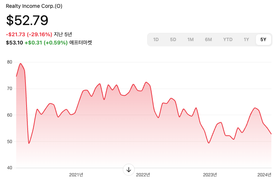This screenshot has width=274, height=182.
Task: Choose the 1M period tab
Action: pos(191,40)
